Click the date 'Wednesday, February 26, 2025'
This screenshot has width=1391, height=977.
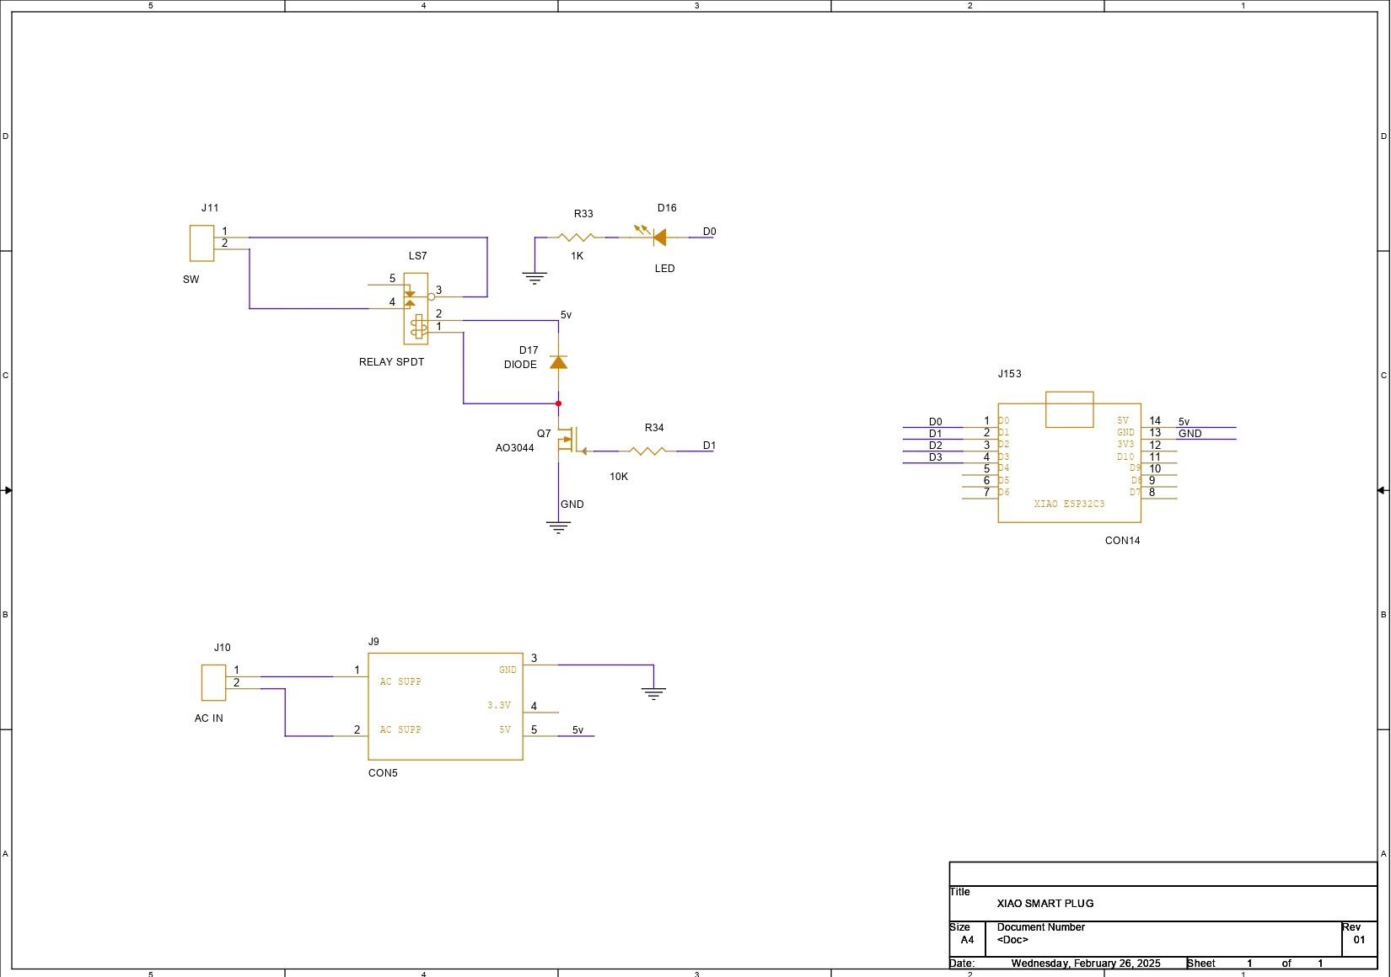1086,963
